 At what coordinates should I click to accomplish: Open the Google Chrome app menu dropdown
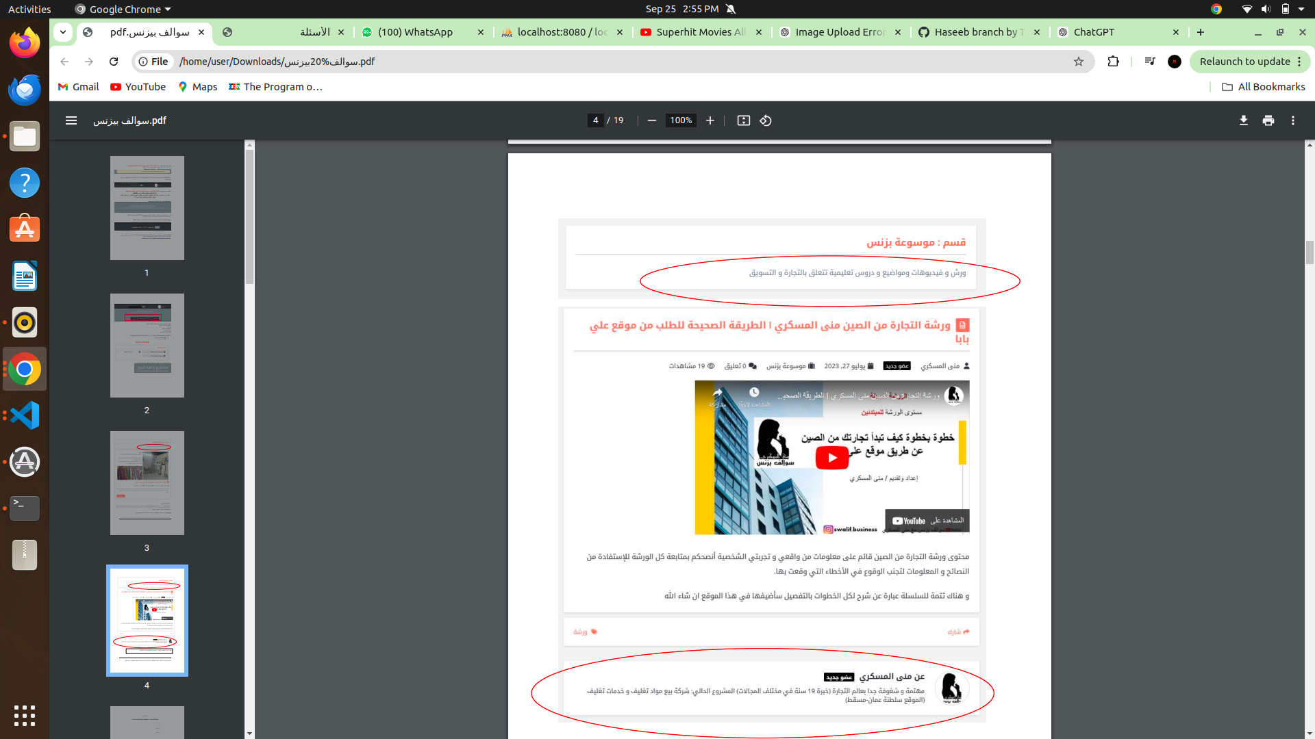pyautogui.click(x=123, y=9)
